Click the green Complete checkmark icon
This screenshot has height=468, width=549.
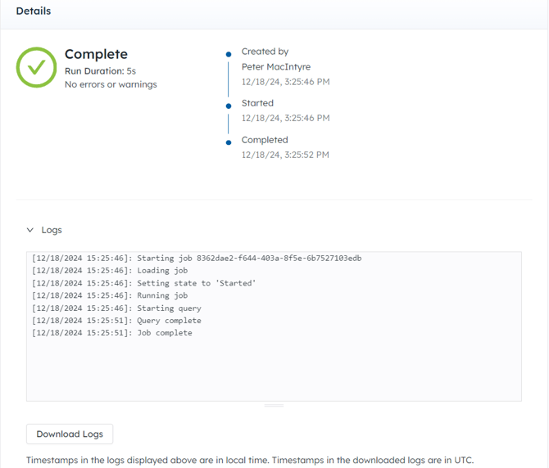pos(36,67)
